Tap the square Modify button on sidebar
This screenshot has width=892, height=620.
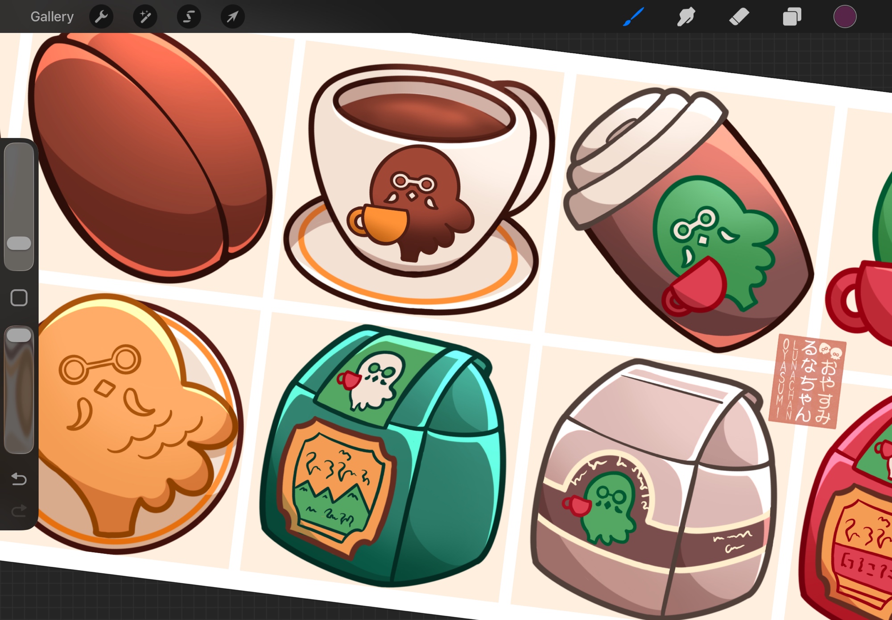click(19, 298)
